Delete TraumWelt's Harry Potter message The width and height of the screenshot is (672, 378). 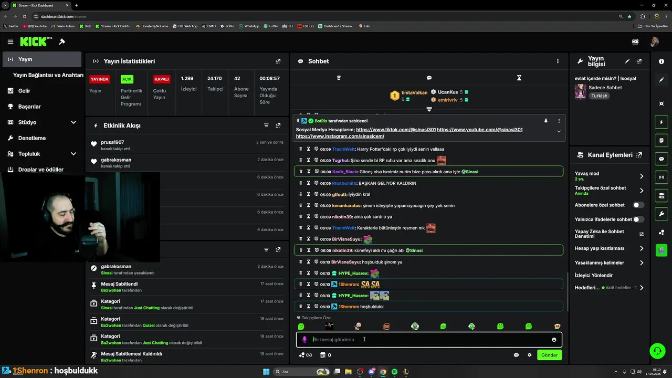301,149
